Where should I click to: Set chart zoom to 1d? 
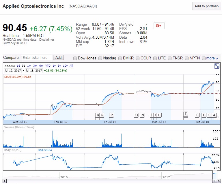[x=18, y=66]
